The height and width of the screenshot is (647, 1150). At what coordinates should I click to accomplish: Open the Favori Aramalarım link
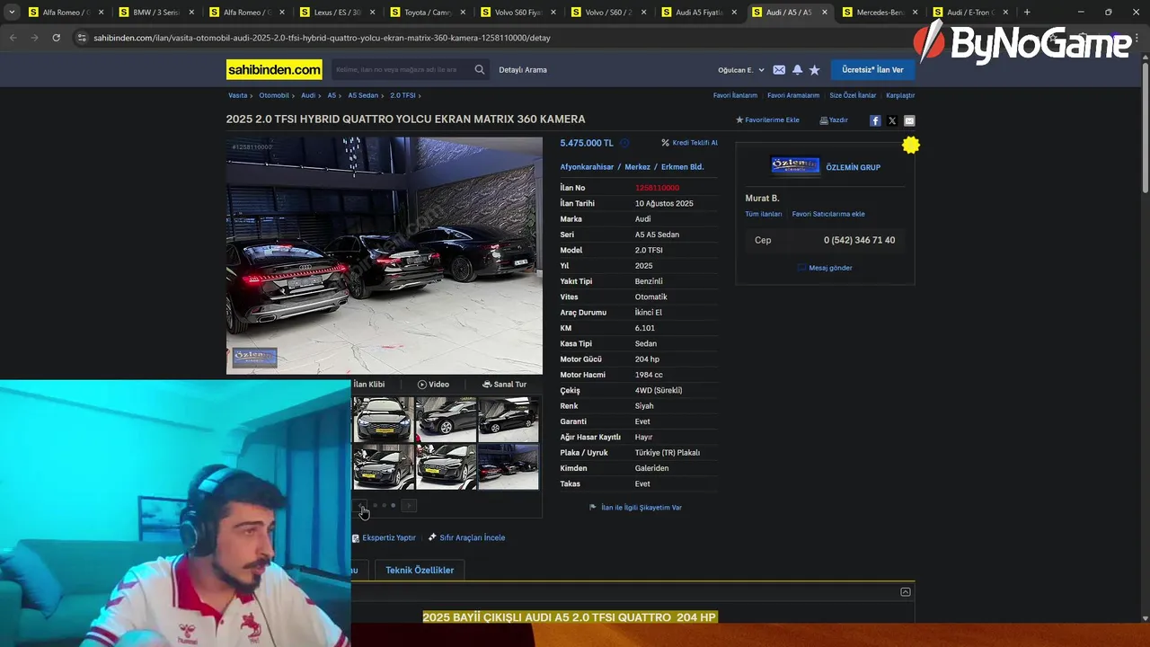point(793,95)
